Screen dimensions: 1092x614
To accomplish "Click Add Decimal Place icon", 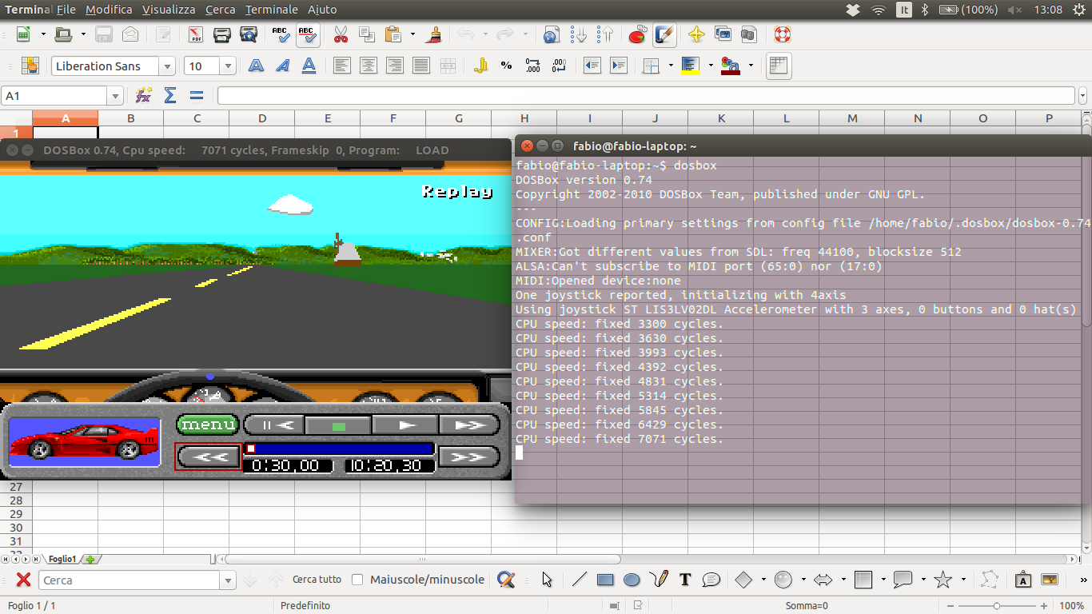I will (532, 66).
